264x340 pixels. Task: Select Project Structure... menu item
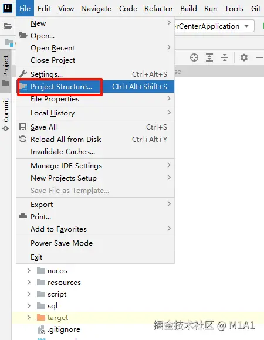[95, 87]
